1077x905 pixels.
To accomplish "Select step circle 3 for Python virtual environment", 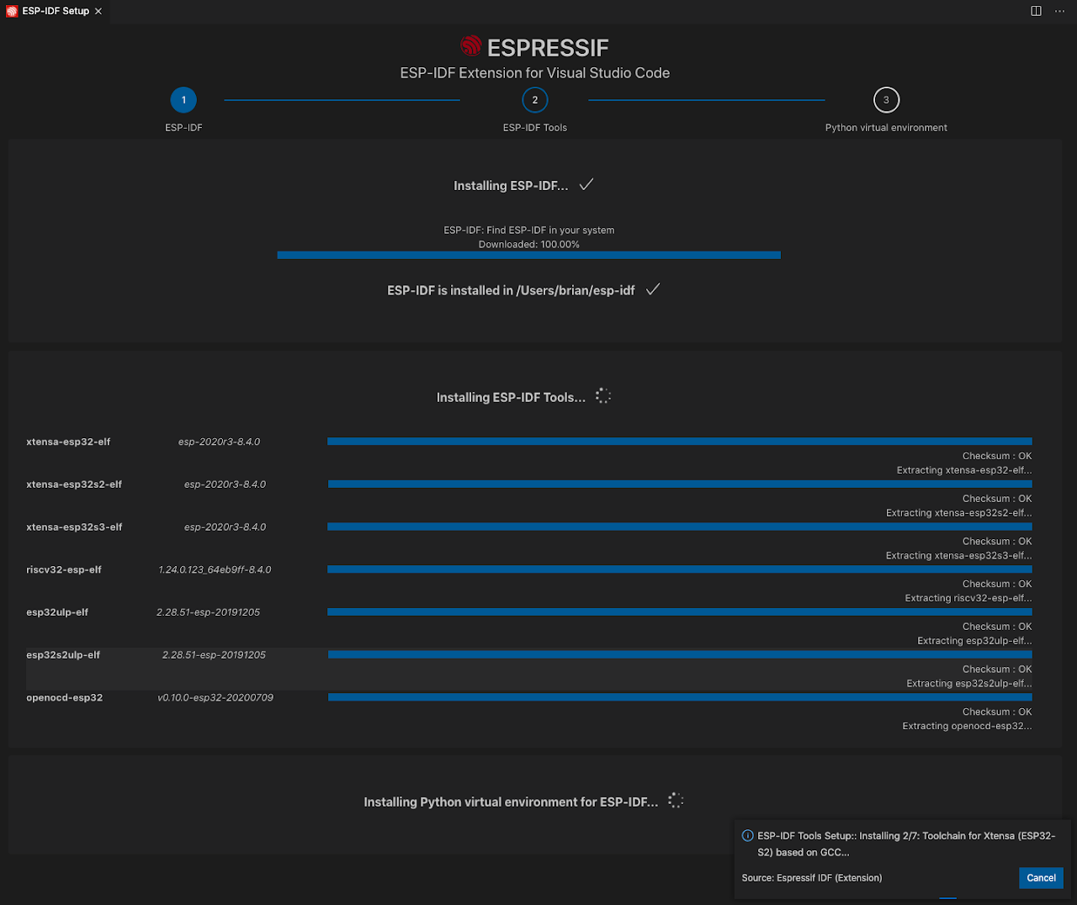I will point(886,99).
